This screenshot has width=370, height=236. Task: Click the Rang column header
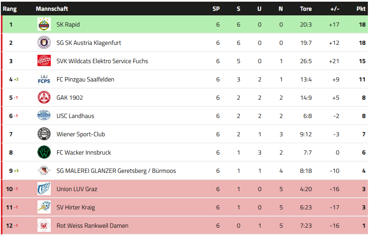[10, 9]
